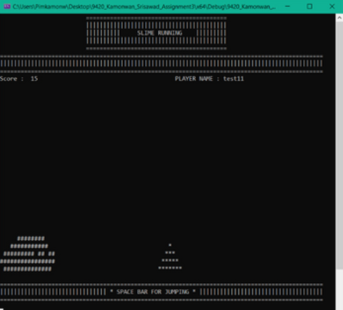Click the vertical scrollbar thumb
Image resolution: width=343 pixels, height=310 pixels.
tap(339, 146)
